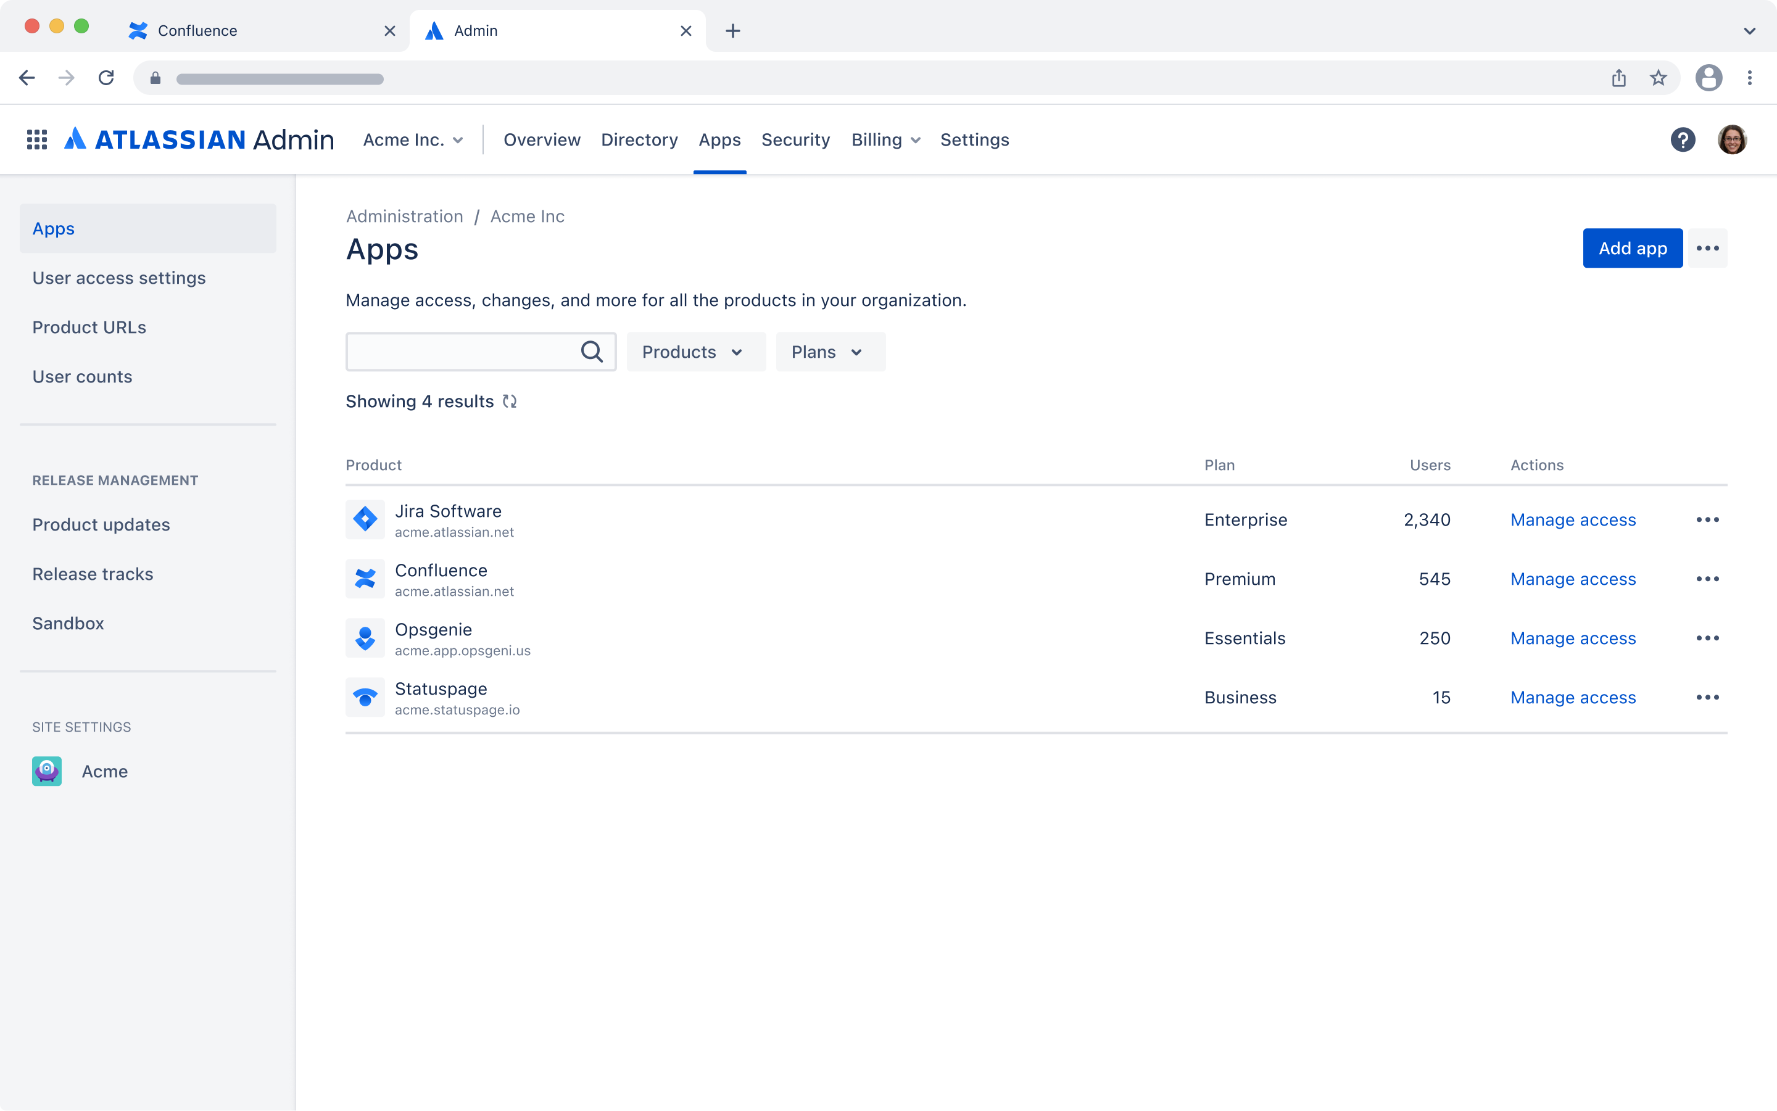Screen dimensions: 1777x1111
Task: Open the Products filter dropdown
Action: [x=696, y=352]
